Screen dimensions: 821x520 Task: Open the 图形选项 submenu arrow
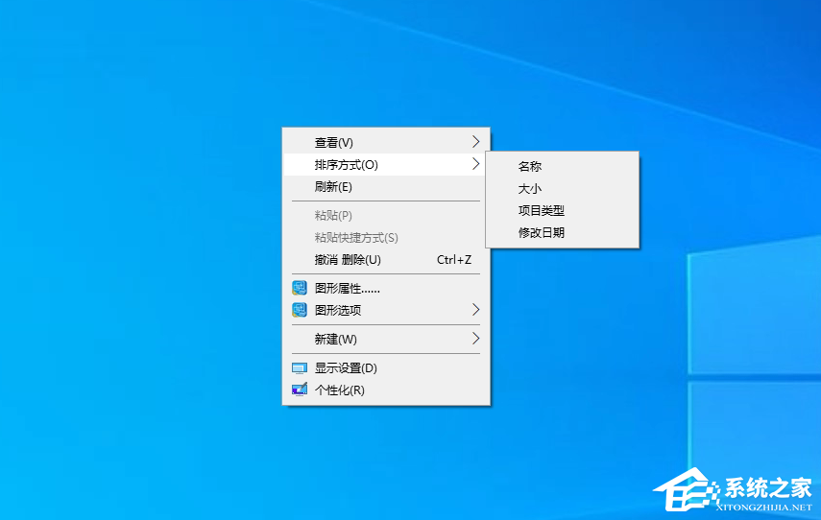point(475,310)
